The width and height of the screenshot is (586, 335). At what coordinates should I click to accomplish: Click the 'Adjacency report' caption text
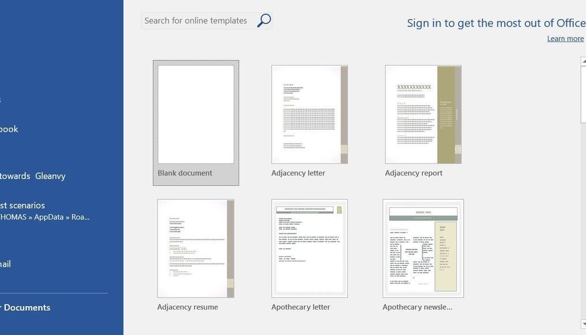[414, 173]
